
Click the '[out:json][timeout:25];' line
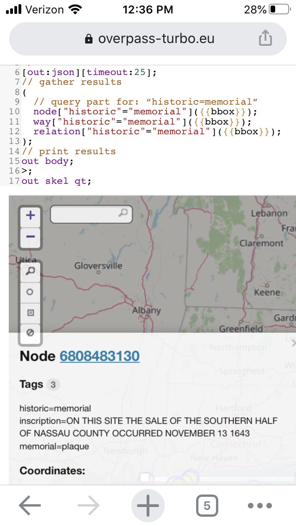pos(89,72)
